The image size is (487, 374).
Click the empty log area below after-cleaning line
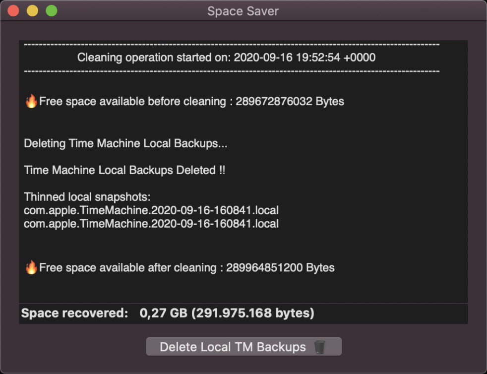(x=243, y=289)
